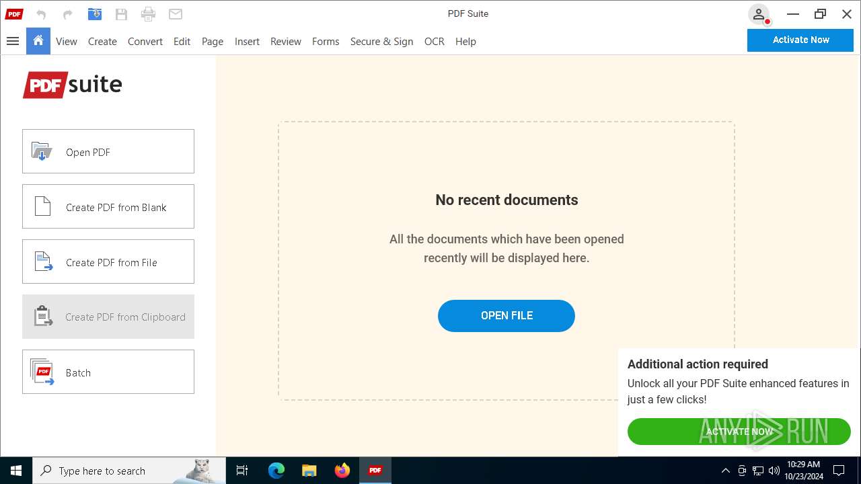Screen dimensions: 861x484
Task: Click the Home icon button
Action: point(38,41)
